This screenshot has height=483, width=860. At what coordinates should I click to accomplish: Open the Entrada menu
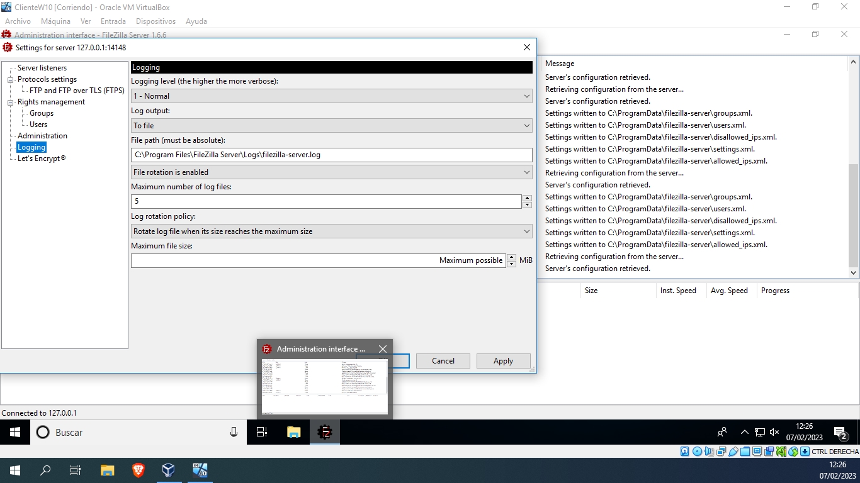click(x=113, y=21)
